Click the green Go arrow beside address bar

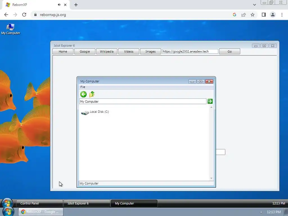tap(210, 101)
